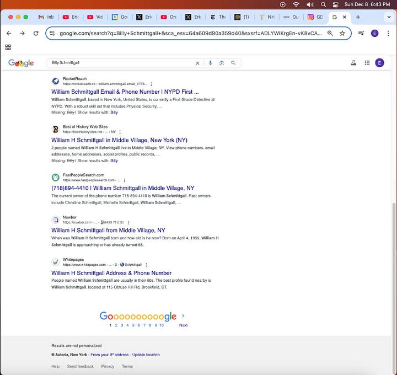This screenshot has height=375, width=397.
Task: Clear the search box with the X
Action: pos(197,63)
